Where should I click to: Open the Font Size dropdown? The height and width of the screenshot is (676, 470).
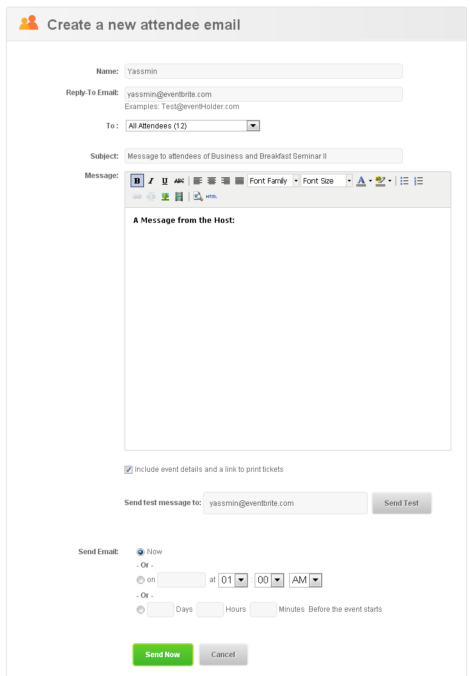coord(327,181)
